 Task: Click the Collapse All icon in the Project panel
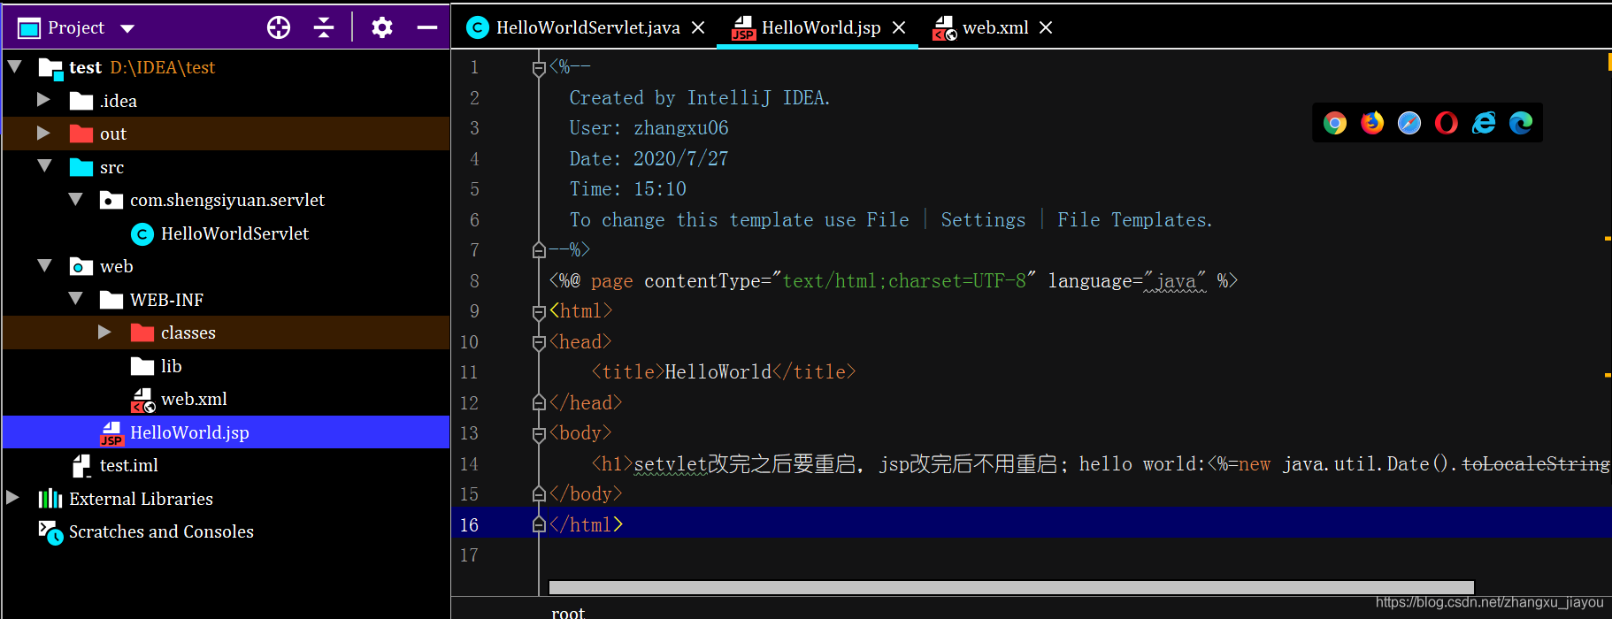tap(324, 27)
